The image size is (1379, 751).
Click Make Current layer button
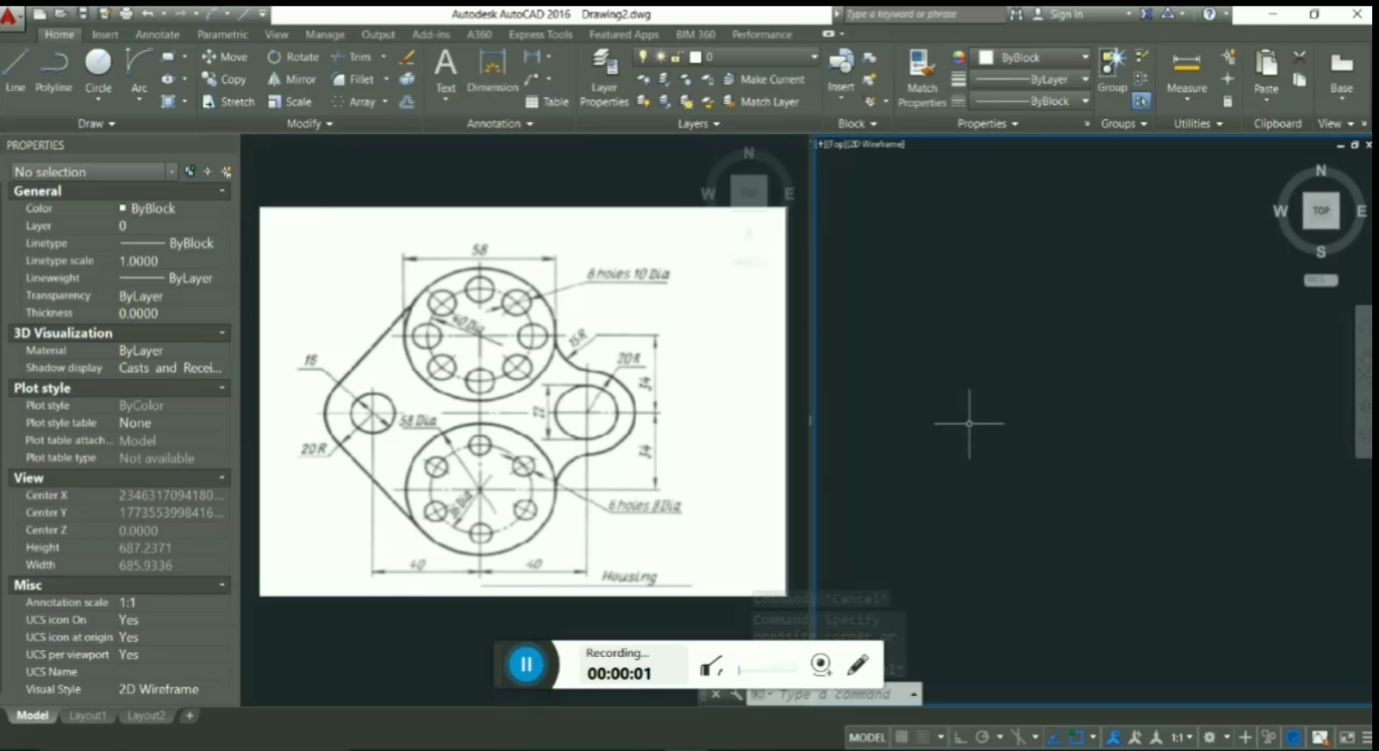pos(764,79)
